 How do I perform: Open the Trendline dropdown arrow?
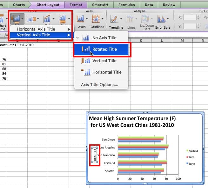coord(121,19)
